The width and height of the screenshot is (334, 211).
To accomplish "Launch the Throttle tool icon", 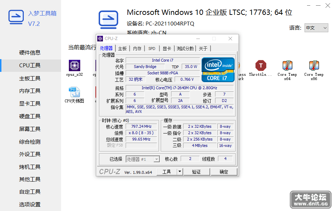I will [x=261, y=65].
